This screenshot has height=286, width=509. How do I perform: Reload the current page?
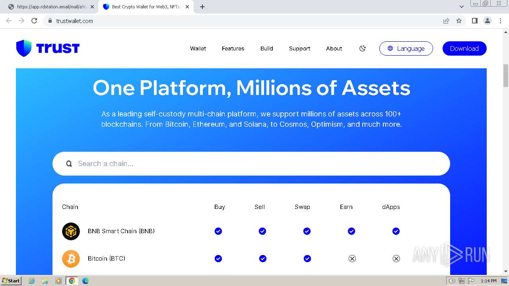point(34,21)
